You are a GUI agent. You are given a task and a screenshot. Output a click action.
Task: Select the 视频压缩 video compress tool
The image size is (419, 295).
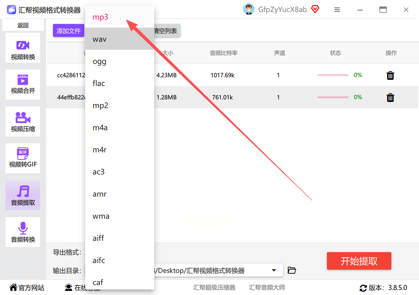[x=23, y=121]
